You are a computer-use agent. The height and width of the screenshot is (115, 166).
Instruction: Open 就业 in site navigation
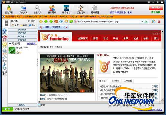pyautogui.click(x=136, y=39)
